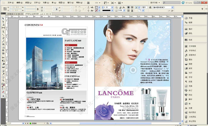The width and height of the screenshot is (208, 126).
Task: Open the Swatches (色板) panel
Action: pyautogui.click(x=188, y=40)
